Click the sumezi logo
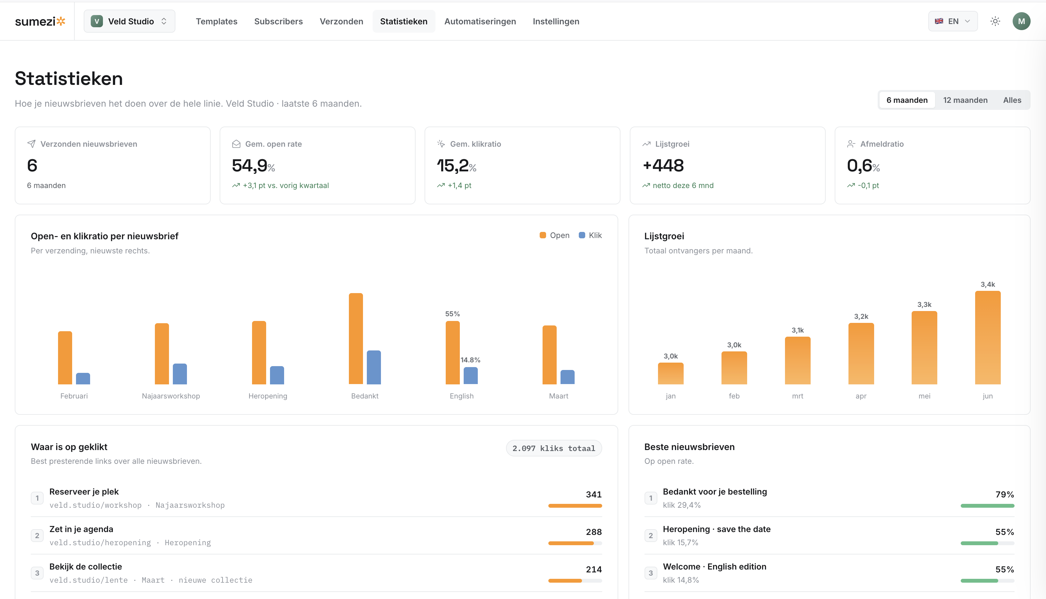 (x=40, y=21)
